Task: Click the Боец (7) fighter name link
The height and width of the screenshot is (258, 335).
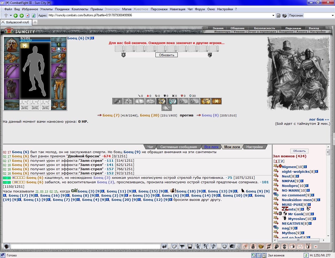Action: click(x=111, y=115)
